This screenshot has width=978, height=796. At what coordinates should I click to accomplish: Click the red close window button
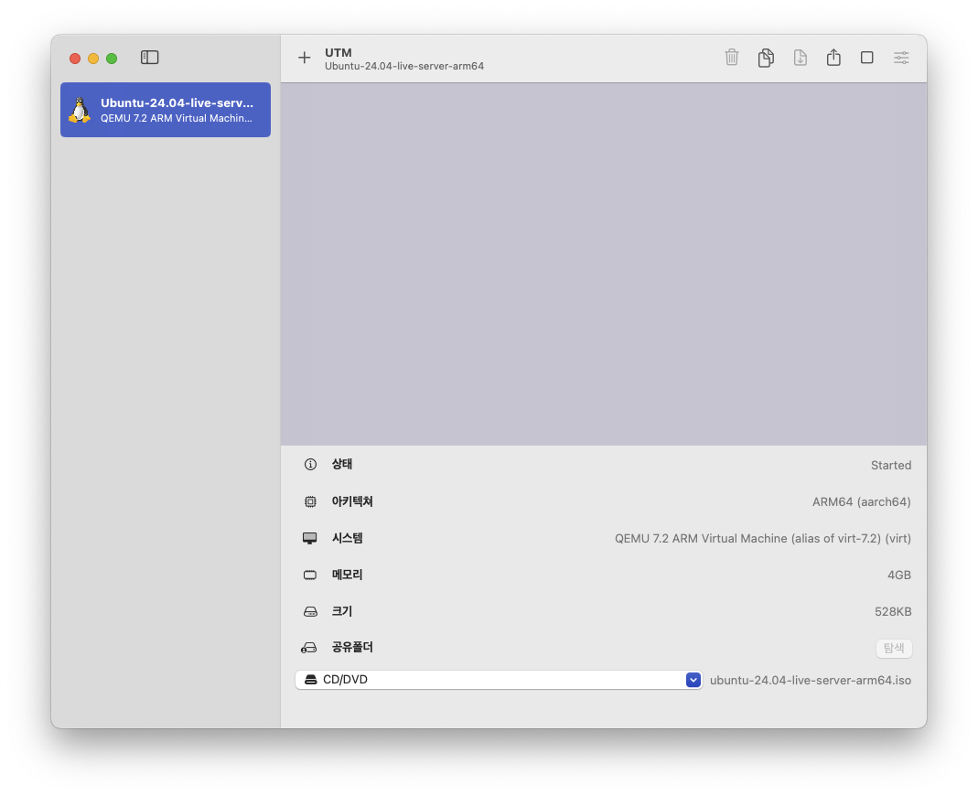(75, 58)
